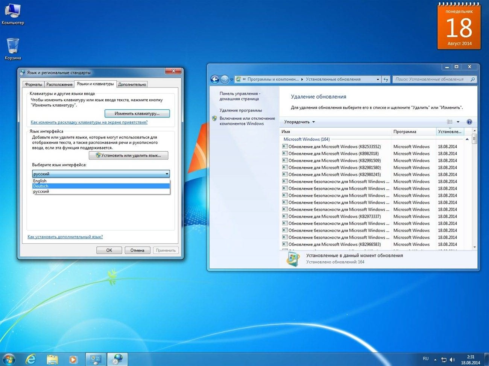Screen dimensions: 489x366
Task: Expand the address bar history dropdown
Action: click(x=378, y=80)
